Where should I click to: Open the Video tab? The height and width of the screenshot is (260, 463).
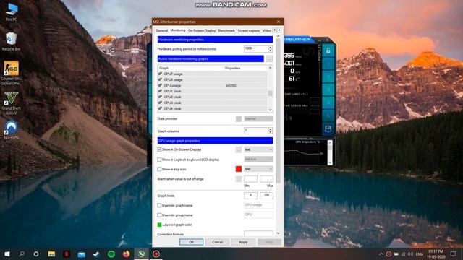[x=267, y=30]
